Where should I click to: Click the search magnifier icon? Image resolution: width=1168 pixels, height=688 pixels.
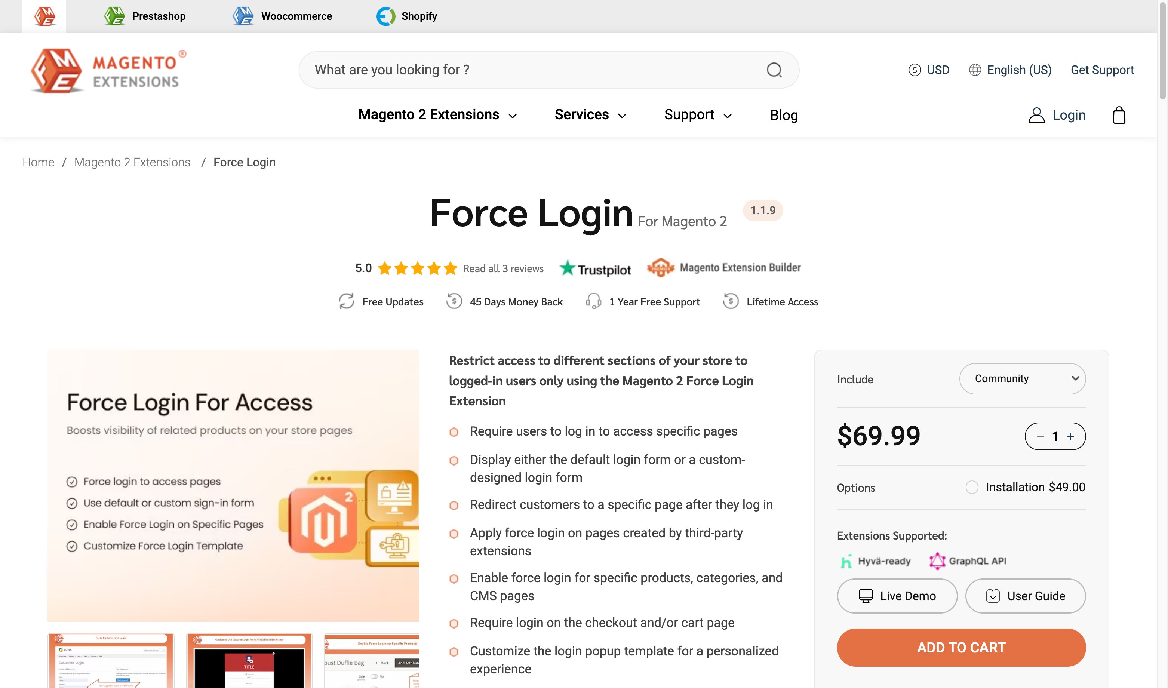coord(773,70)
